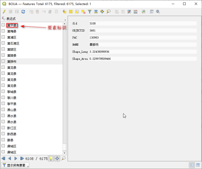Click the Shape_Area value field

pos(143,59)
